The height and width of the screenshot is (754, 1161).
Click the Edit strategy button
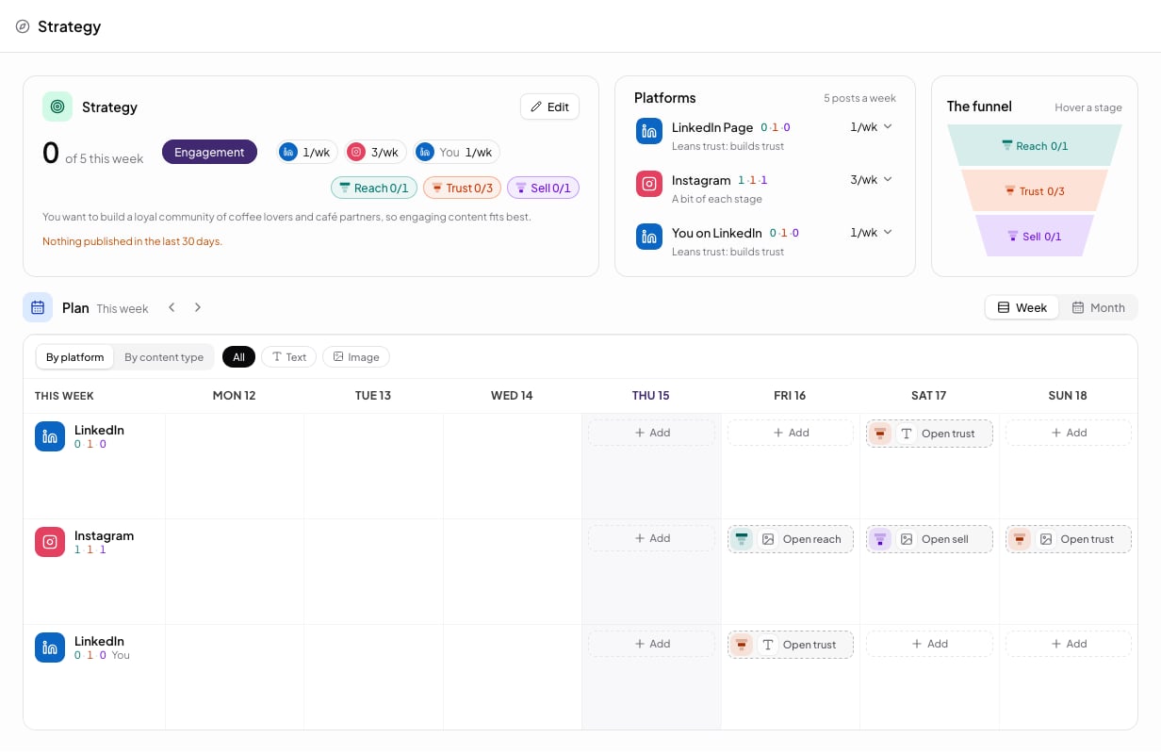click(x=549, y=107)
